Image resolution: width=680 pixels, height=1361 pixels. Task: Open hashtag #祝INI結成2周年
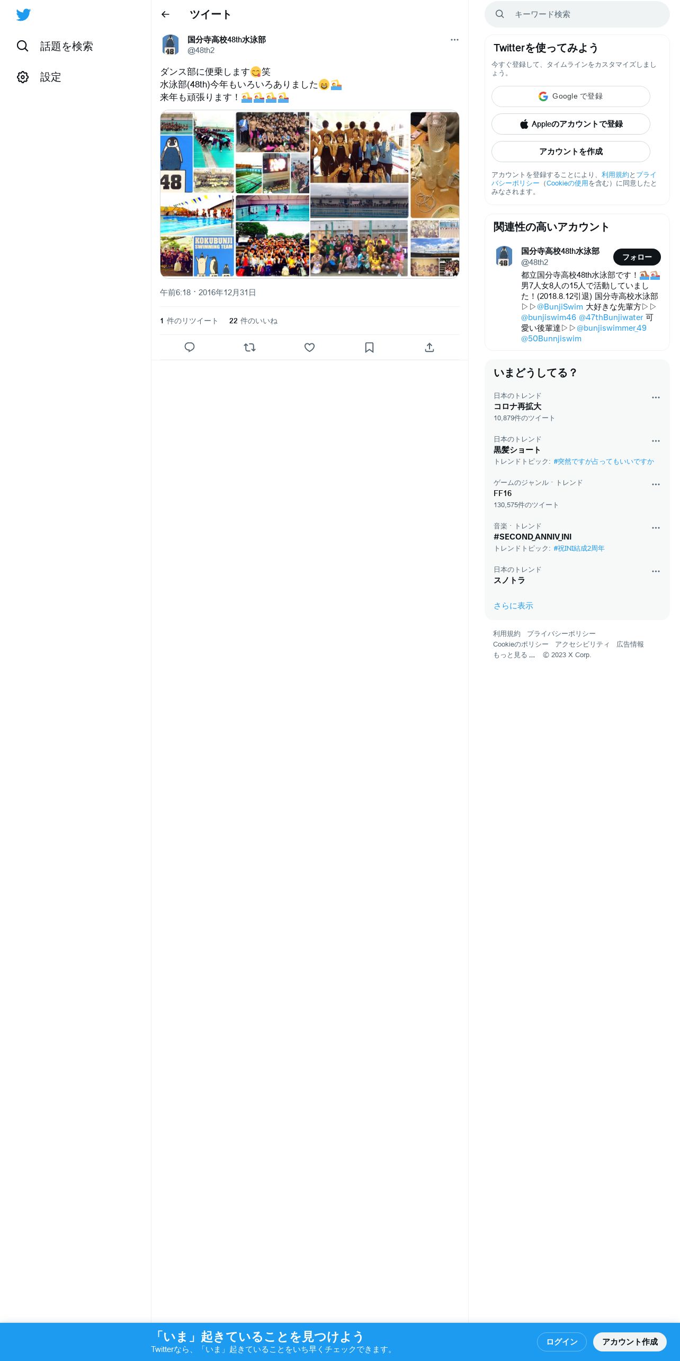pyautogui.click(x=579, y=549)
